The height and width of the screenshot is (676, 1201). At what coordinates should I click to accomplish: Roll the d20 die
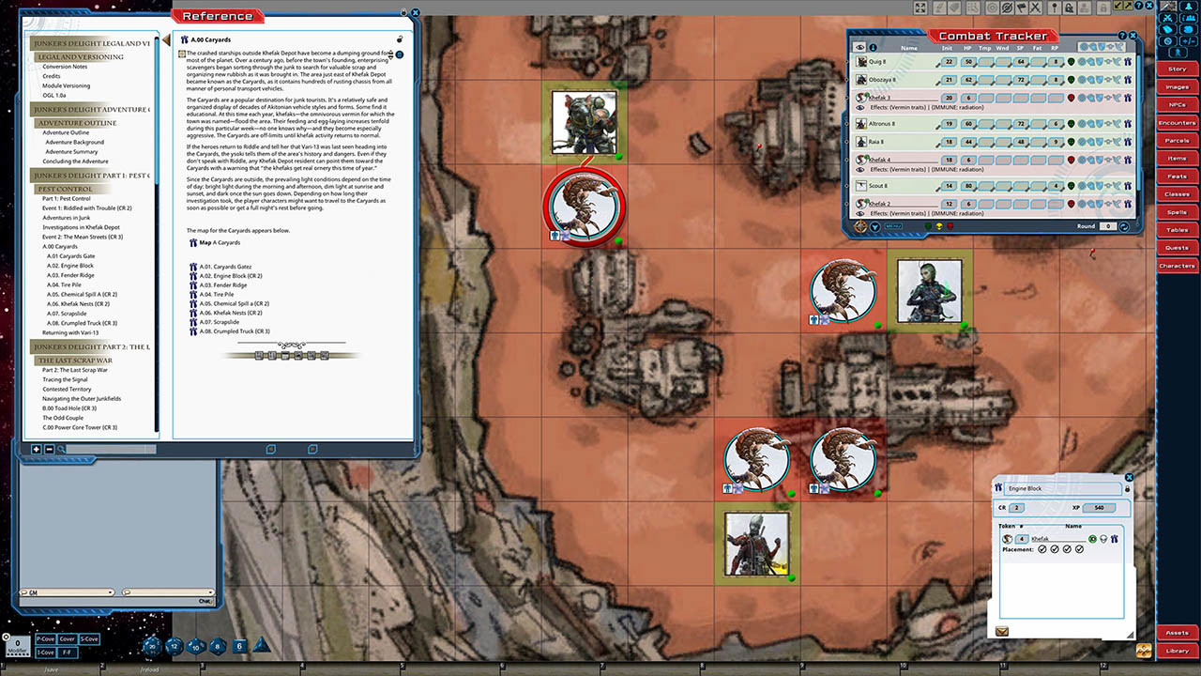pos(151,645)
